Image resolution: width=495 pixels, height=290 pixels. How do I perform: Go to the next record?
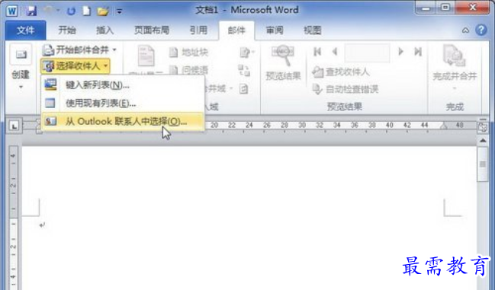[400, 52]
